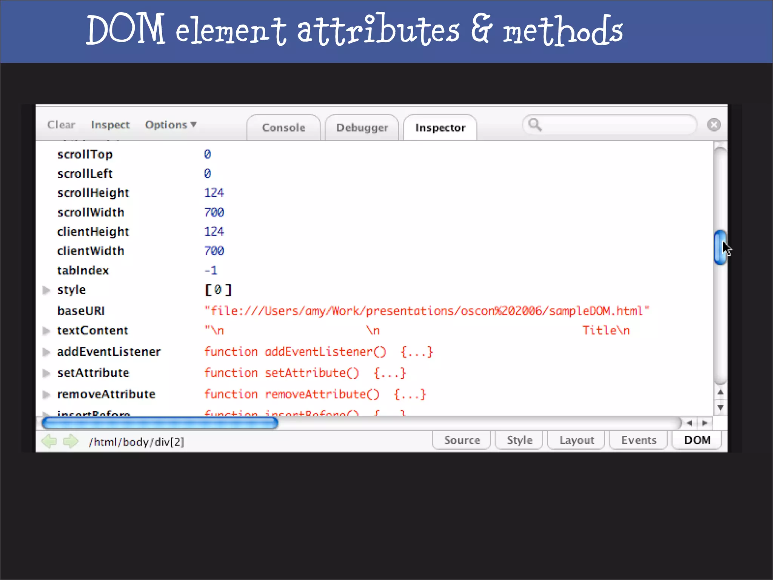Select the Inspector tab

coord(440,128)
